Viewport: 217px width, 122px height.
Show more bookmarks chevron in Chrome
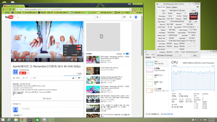coord(132,13)
